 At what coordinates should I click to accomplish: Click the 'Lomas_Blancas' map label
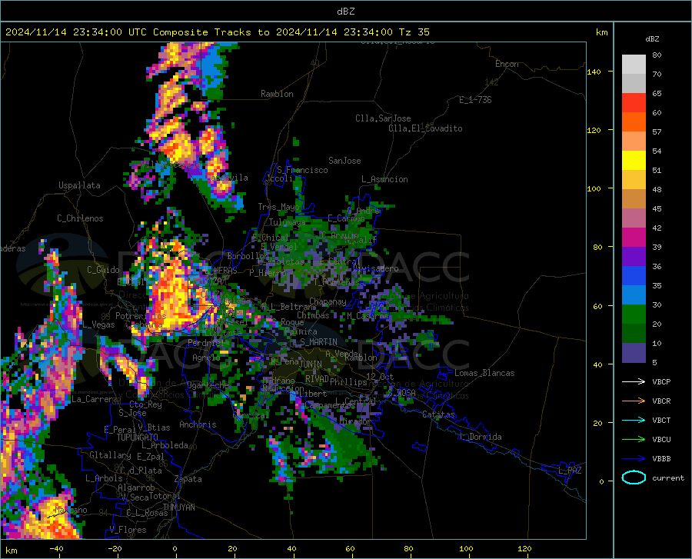click(x=484, y=373)
